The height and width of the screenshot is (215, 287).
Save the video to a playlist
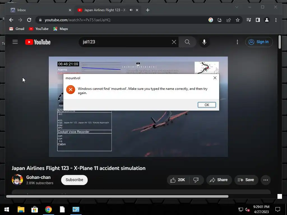[246, 180]
